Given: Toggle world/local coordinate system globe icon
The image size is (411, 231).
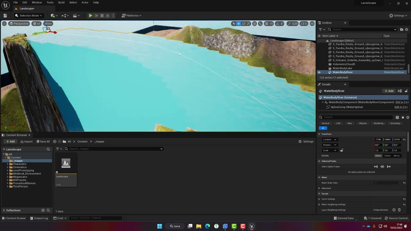Looking at the screenshot, I should [x=255, y=23].
